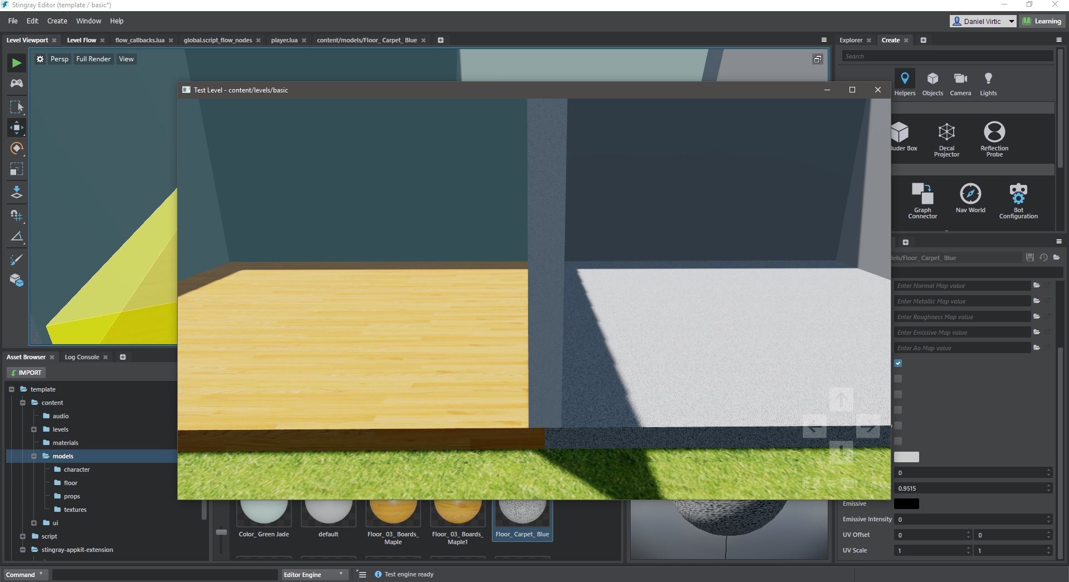The height and width of the screenshot is (582, 1069).
Task: Toggle the checked blue material checkbox
Action: (x=899, y=363)
